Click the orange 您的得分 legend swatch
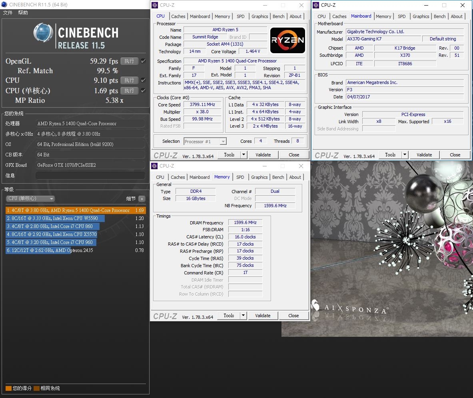 8,388
